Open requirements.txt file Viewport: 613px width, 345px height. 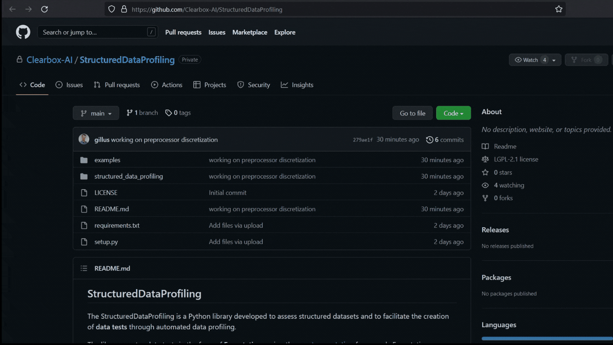click(117, 225)
